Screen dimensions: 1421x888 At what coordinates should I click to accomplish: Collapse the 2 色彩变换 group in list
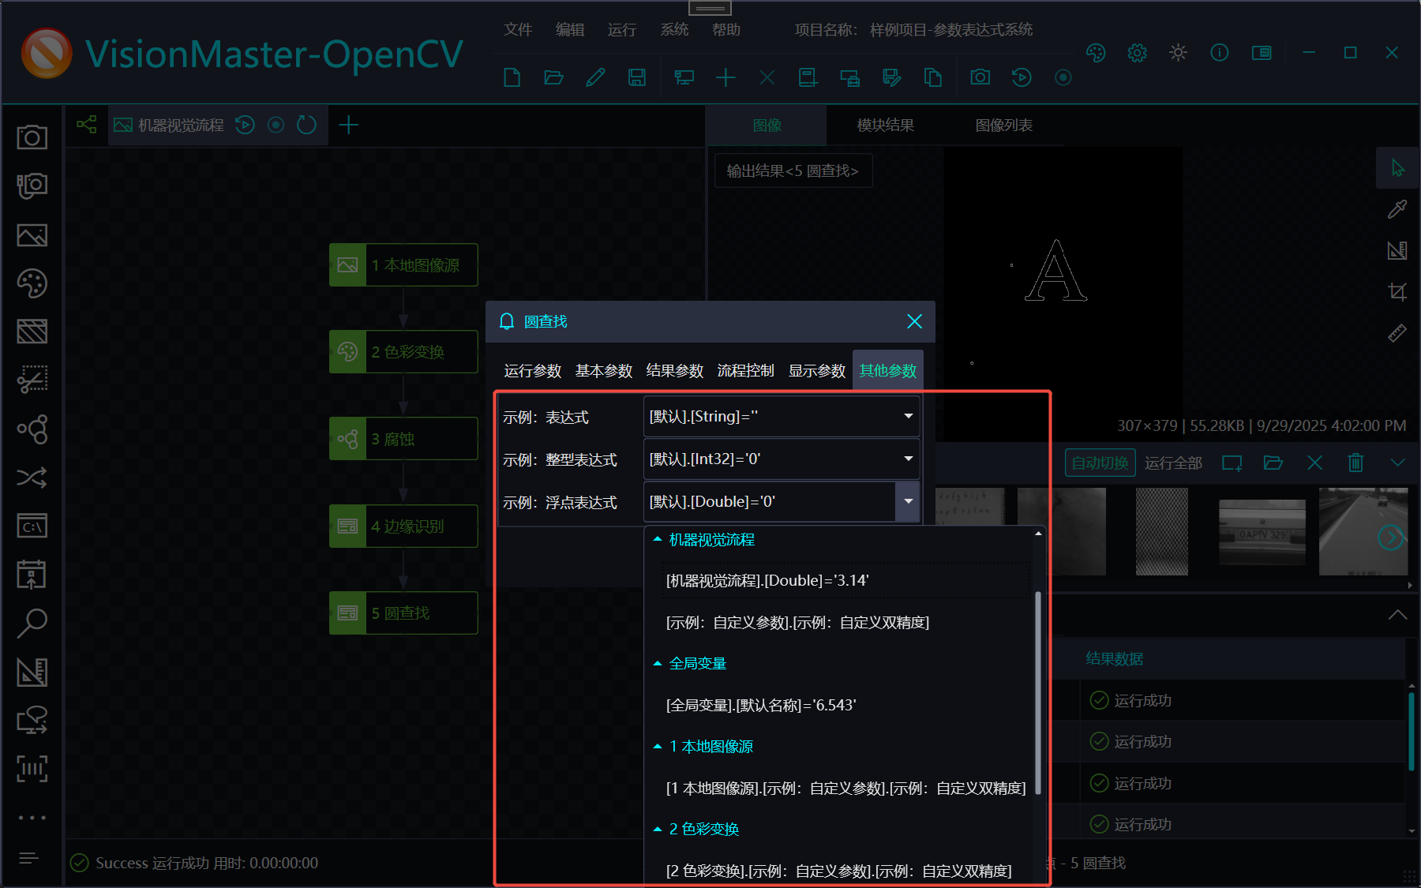click(658, 830)
